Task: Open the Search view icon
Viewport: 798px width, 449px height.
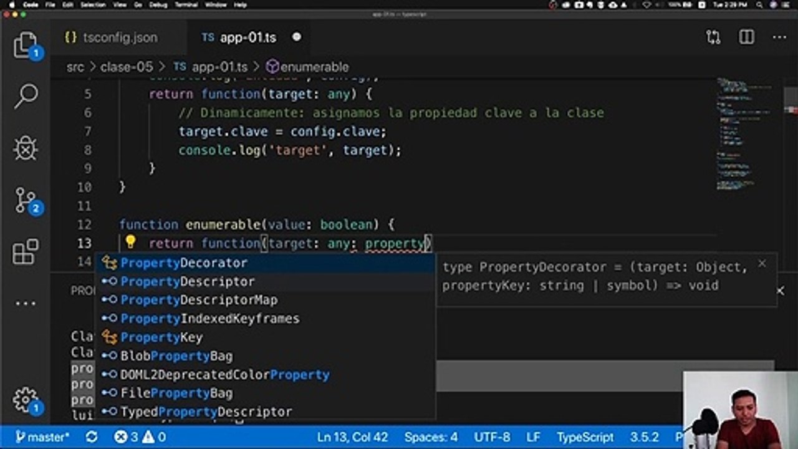Action: (x=26, y=95)
